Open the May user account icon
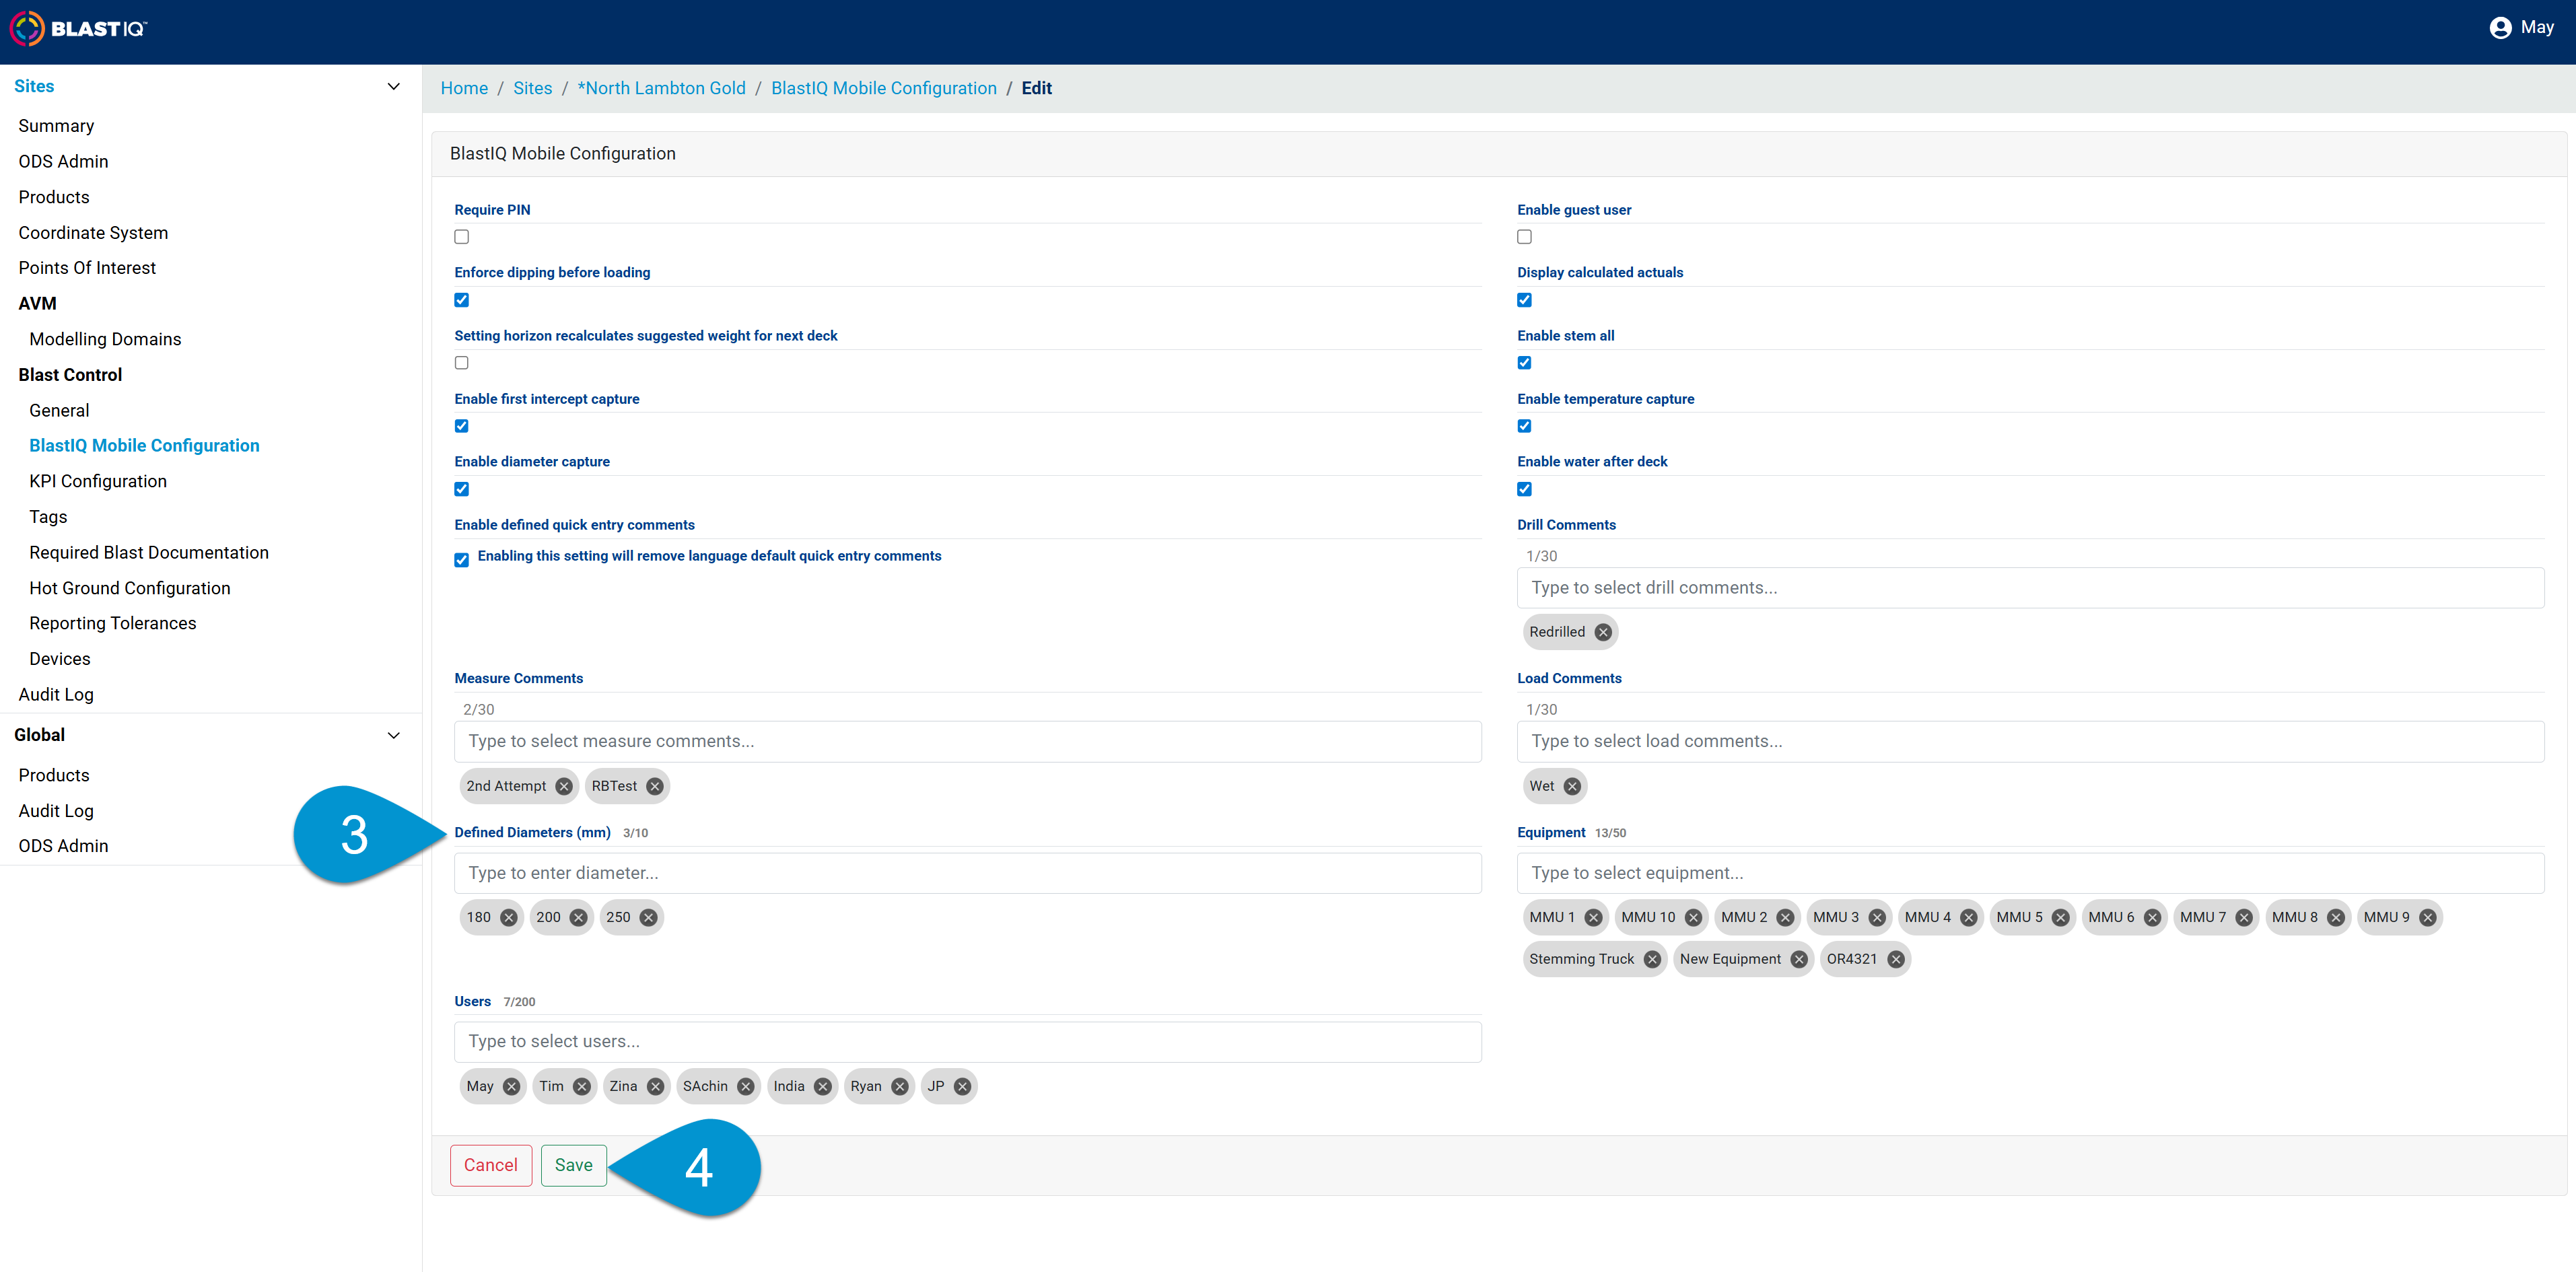Image resolution: width=2576 pixels, height=1272 pixels. (2500, 28)
